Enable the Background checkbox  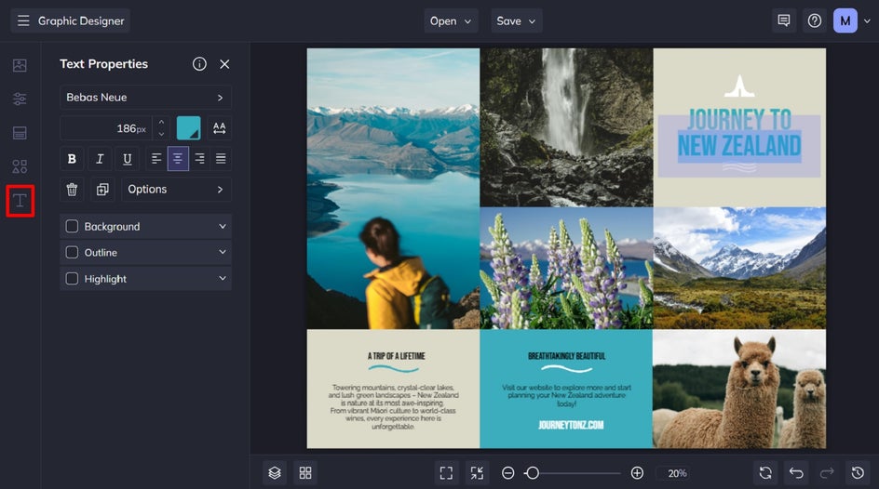[x=72, y=226]
